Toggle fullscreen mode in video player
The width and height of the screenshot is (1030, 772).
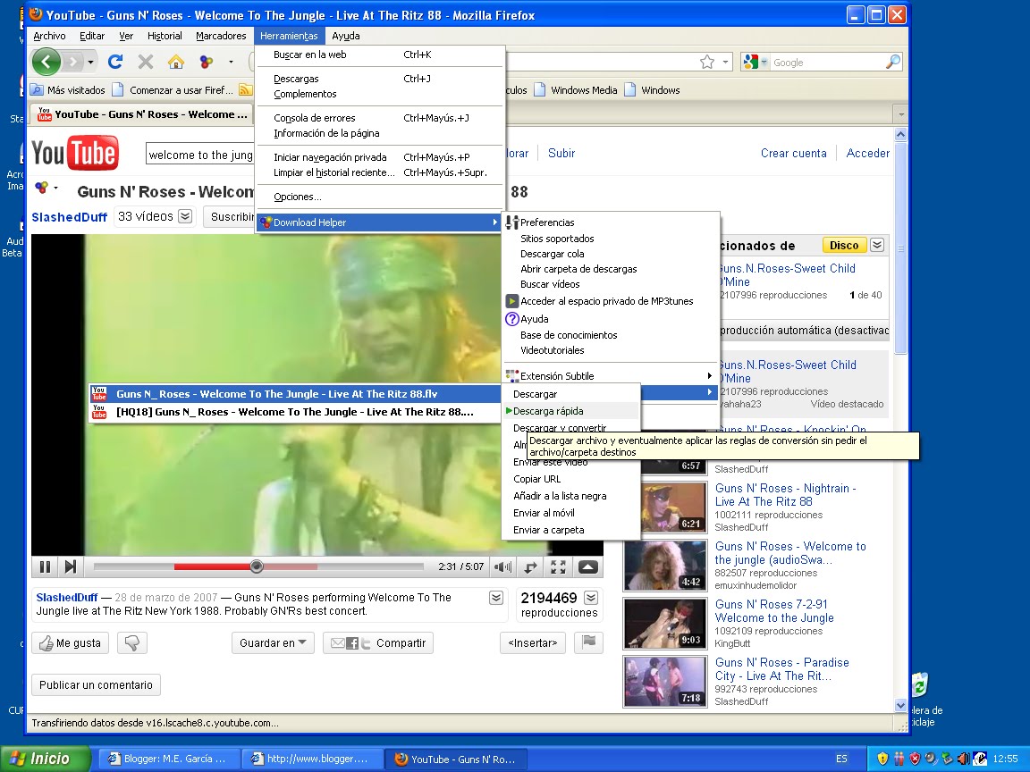tap(558, 567)
